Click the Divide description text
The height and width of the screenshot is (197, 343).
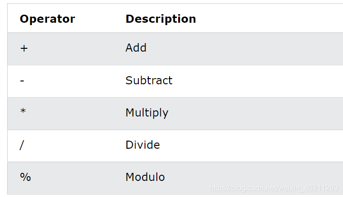tap(143, 145)
